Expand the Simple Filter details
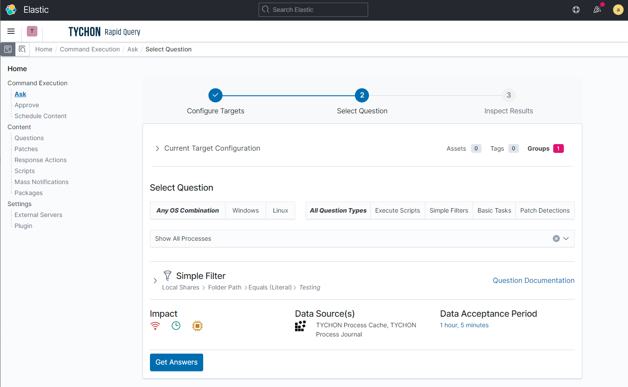The image size is (628, 387). 155,281
